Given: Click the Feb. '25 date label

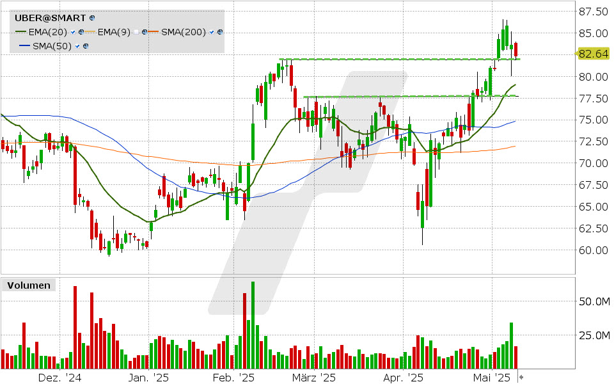Looking at the screenshot, I should (x=234, y=378).
